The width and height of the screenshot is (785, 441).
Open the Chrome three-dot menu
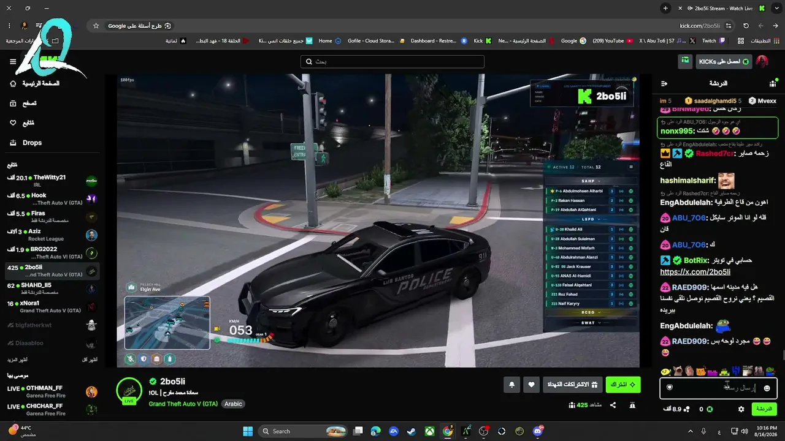pyautogui.click(x=9, y=26)
